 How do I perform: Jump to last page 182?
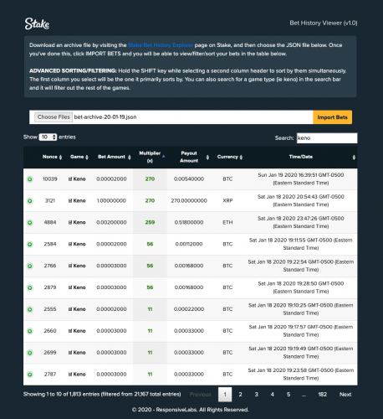tap(323, 395)
